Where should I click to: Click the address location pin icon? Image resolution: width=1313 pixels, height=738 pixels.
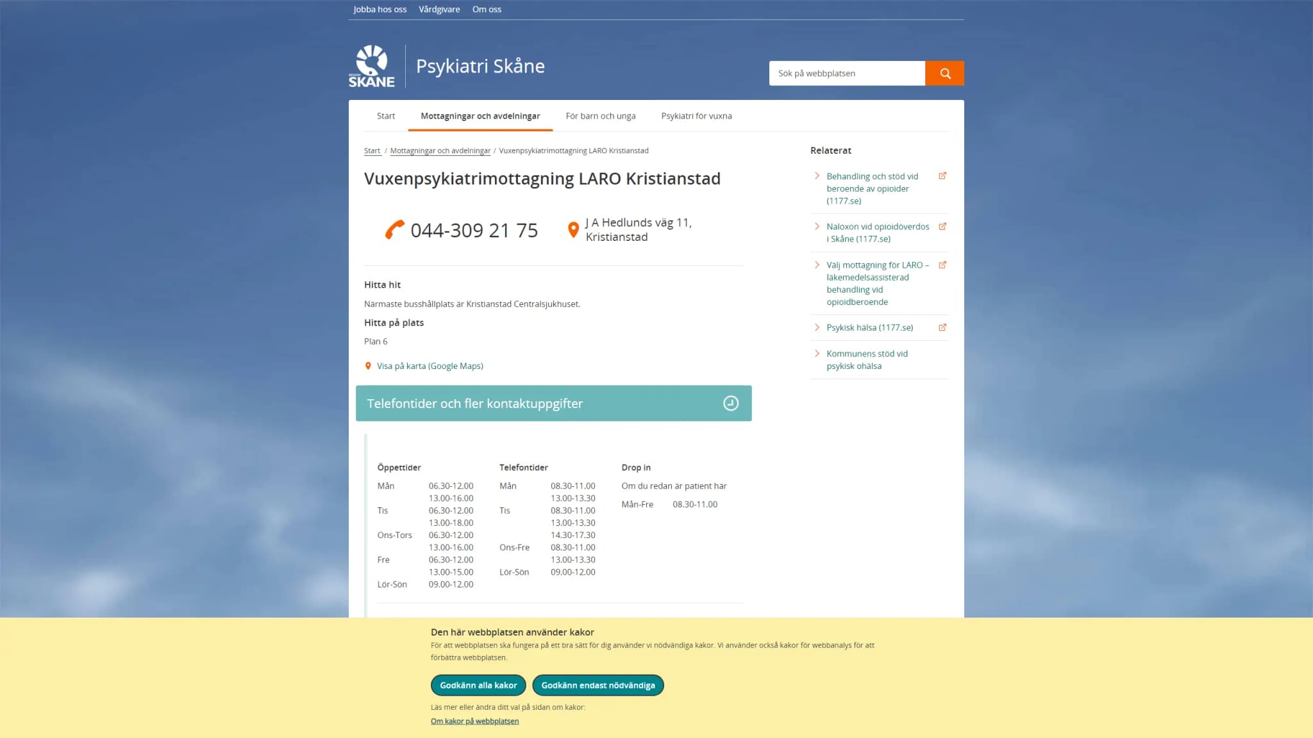(x=573, y=229)
